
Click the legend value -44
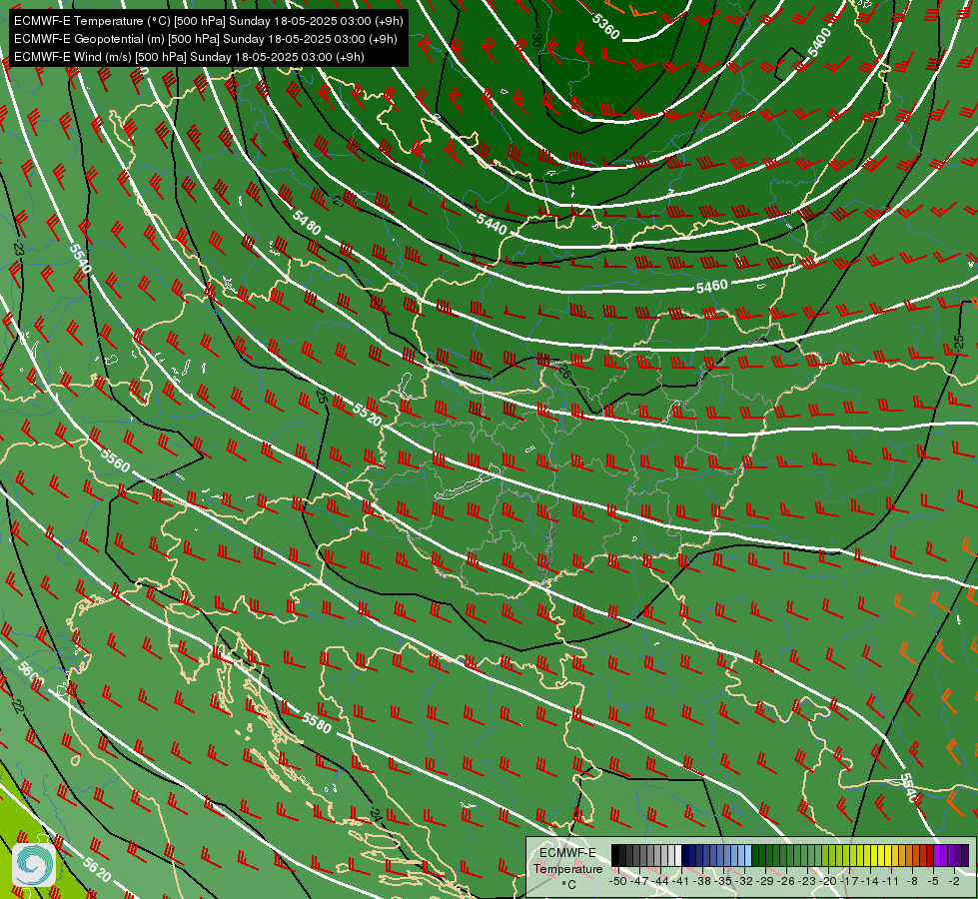point(660,881)
